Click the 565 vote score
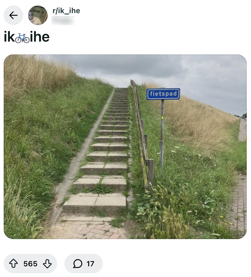Viewport: 251px width, 277px height. pos(30,264)
